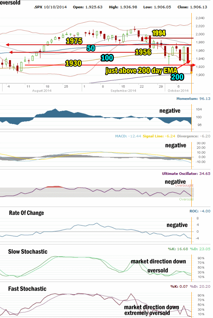Click the green Oversold zone label

point(186,199)
